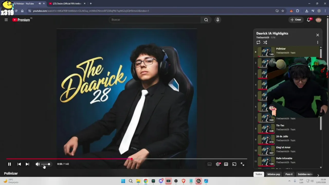Toggle playlist shuffle

[x=265, y=42]
